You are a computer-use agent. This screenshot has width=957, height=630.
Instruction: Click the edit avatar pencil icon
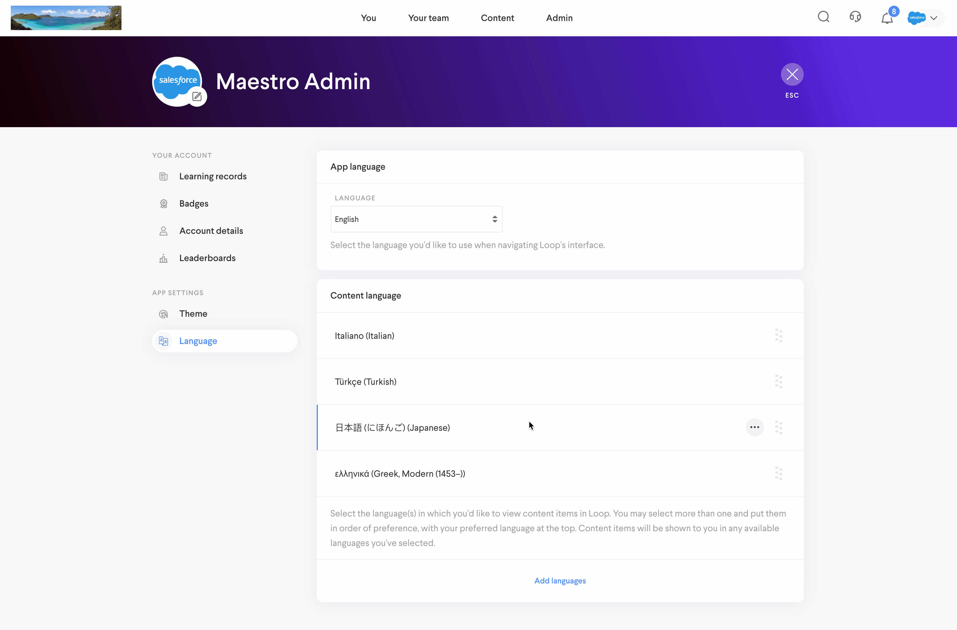coord(197,96)
